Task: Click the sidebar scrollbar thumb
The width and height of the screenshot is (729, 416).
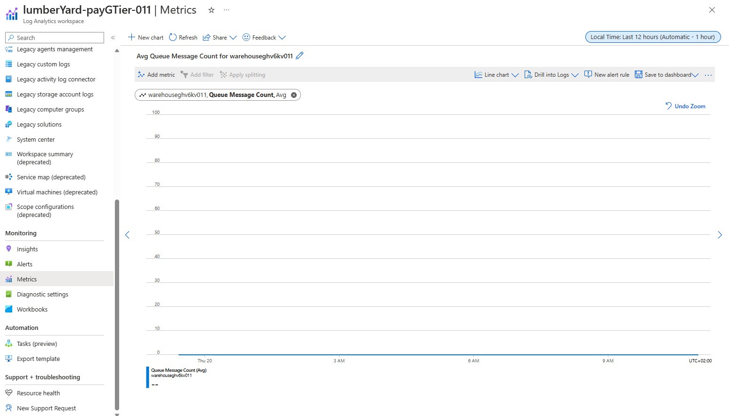Action: (x=117, y=305)
